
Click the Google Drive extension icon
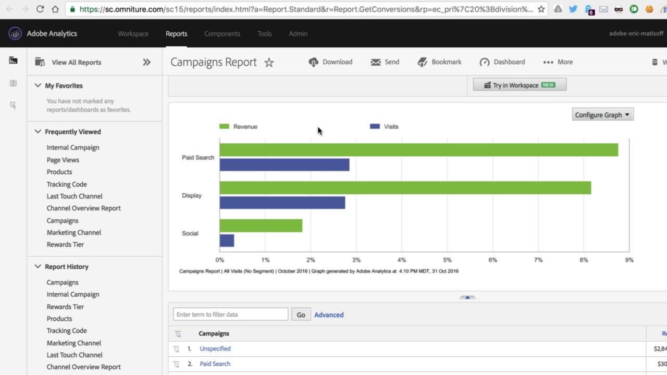tap(558, 9)
